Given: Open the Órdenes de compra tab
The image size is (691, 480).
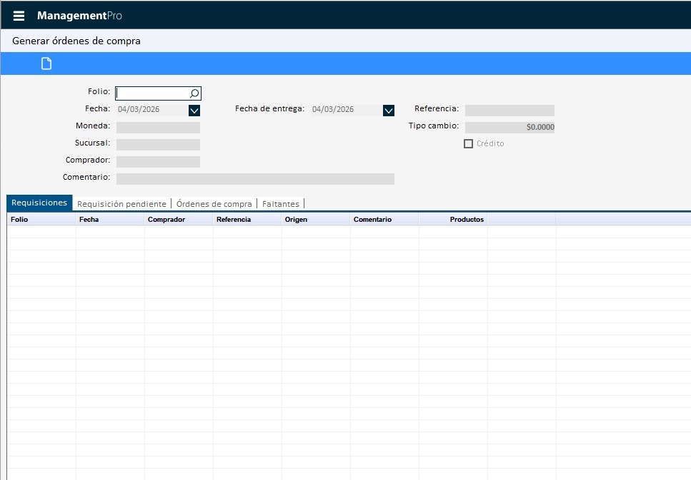Looking at the screenshot, I should 214,204.
